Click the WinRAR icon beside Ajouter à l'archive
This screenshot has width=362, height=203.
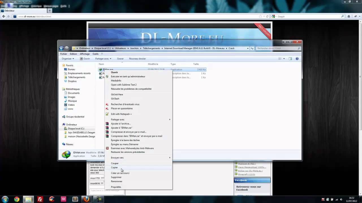pyautogui.click(x=107, y=124)
